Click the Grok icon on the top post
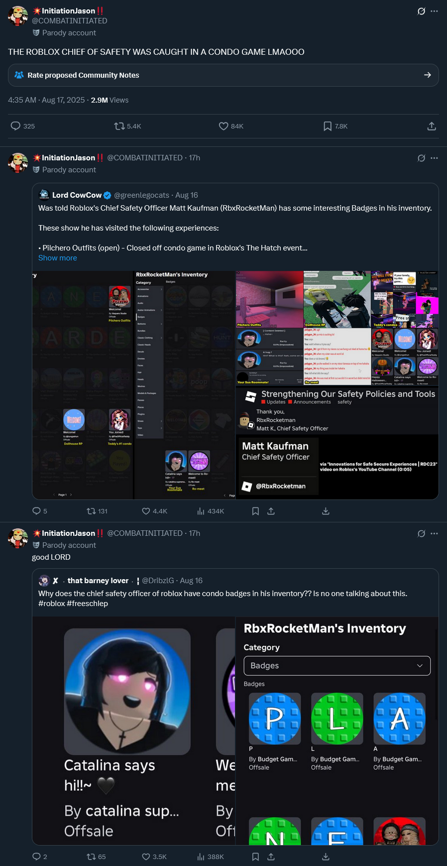447x866 pixels. (421, 11)
